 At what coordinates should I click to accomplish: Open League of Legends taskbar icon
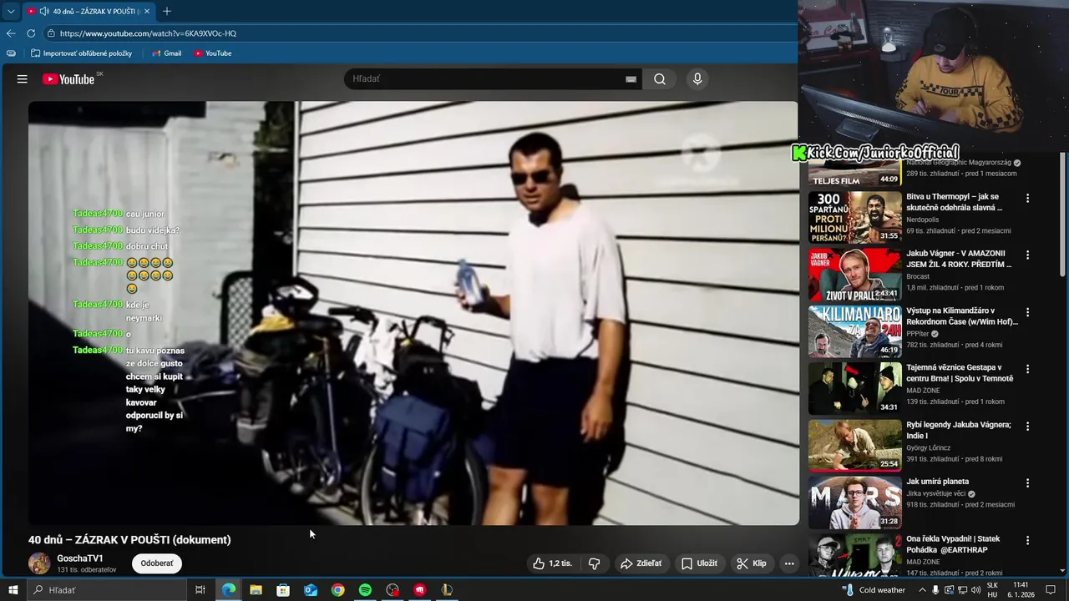(447, 590)
